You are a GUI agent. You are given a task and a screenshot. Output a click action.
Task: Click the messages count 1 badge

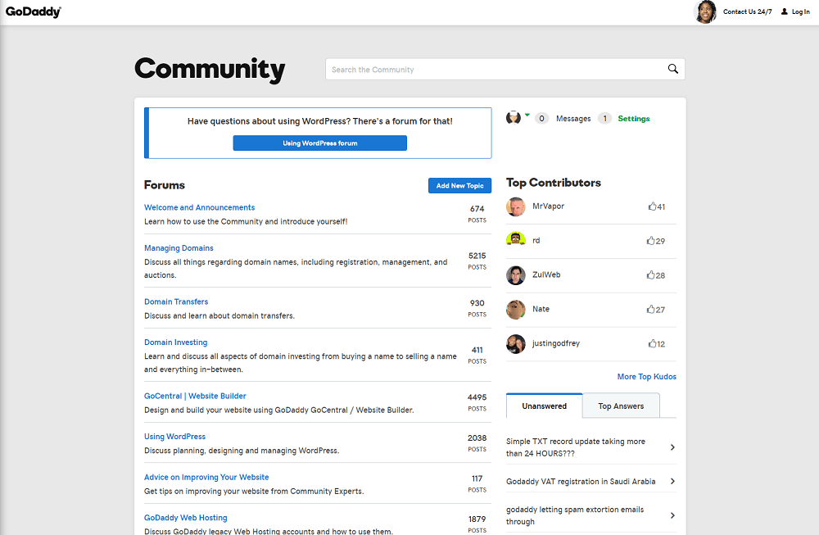coord(605,119)
